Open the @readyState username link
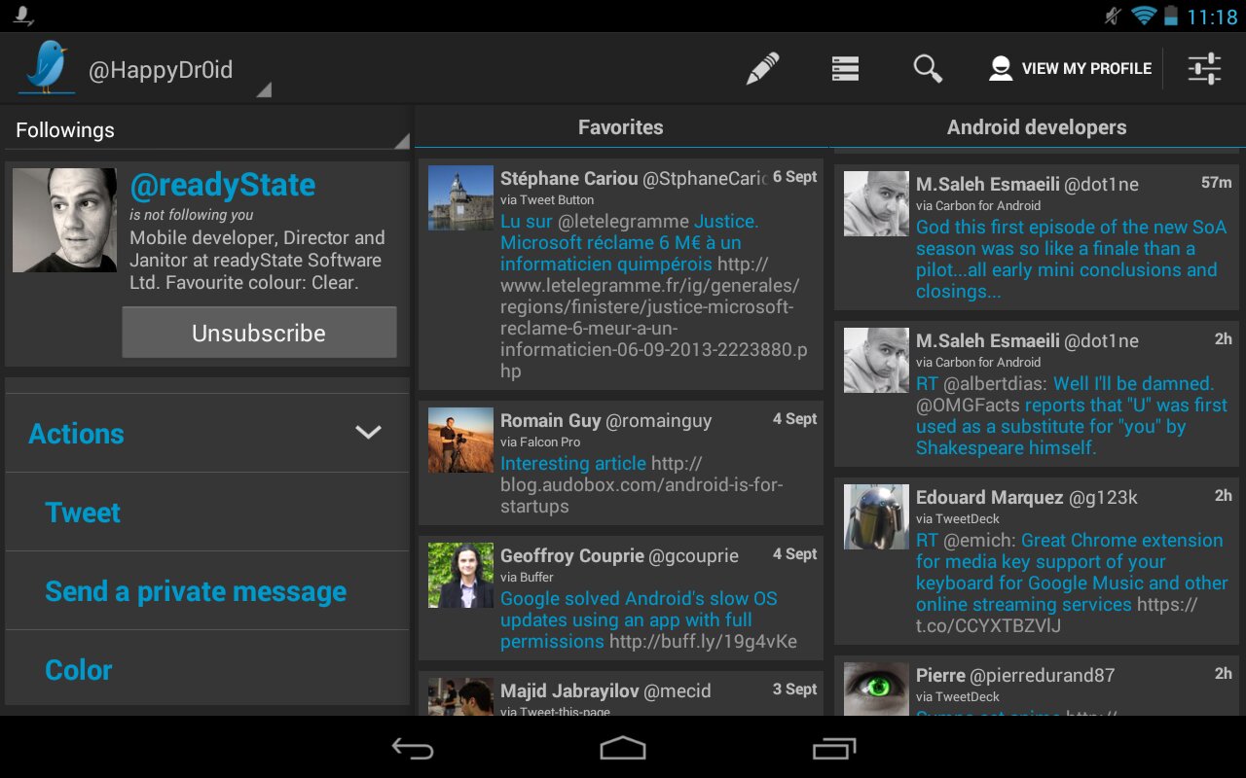 [x=223, y=185]
